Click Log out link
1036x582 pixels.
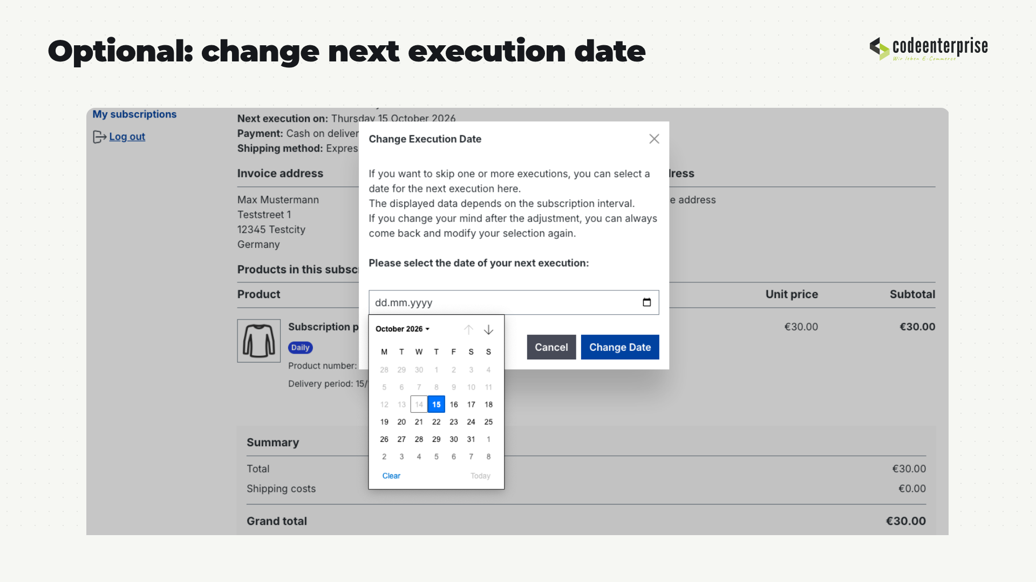[x=127, y=137]
